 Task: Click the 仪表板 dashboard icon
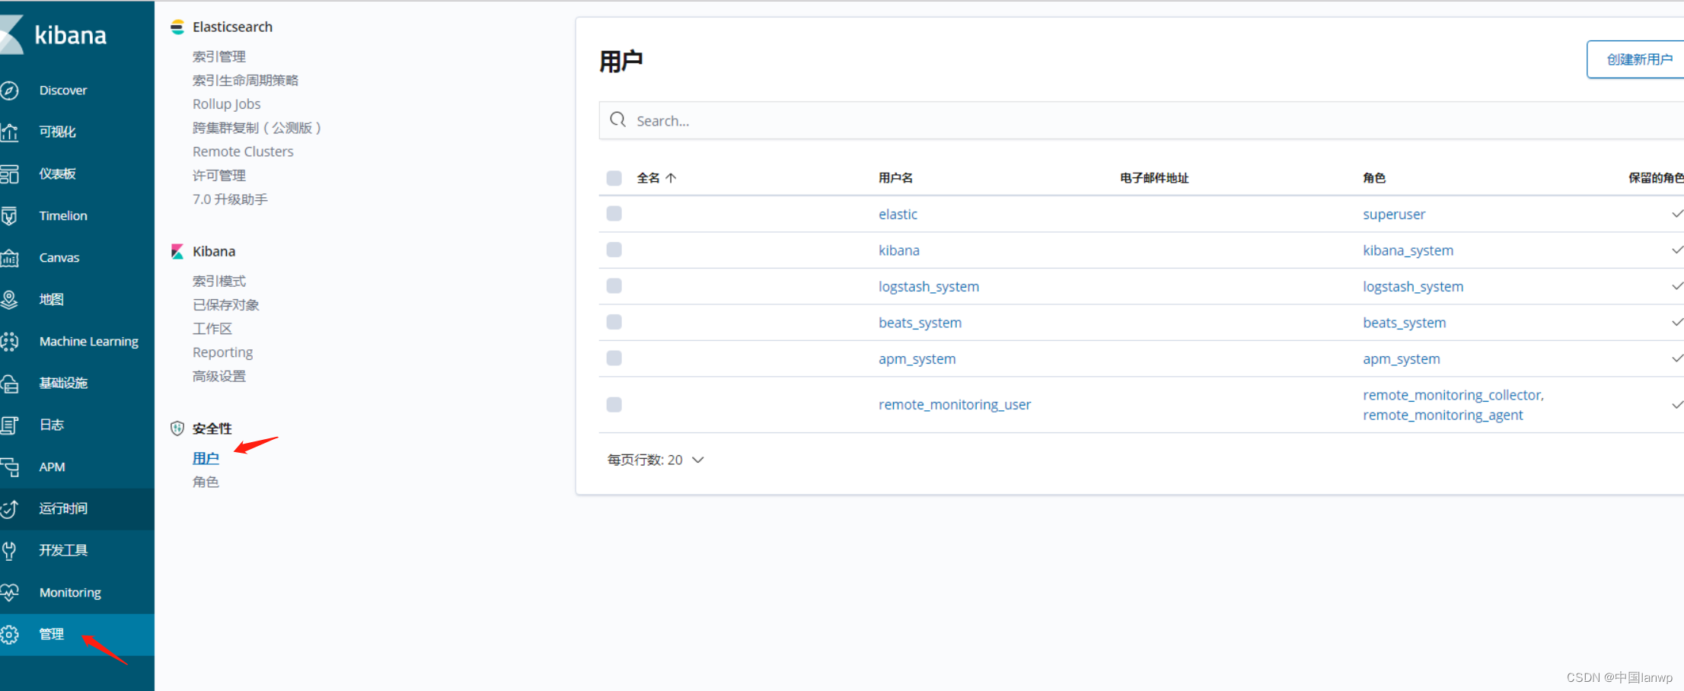pos(9,174)
